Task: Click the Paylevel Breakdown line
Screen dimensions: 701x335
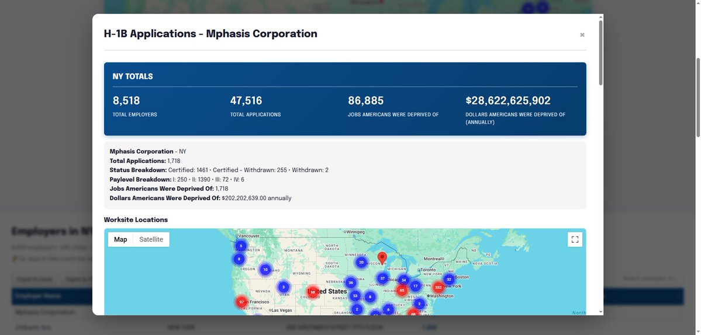Action: tap(177, 179)
